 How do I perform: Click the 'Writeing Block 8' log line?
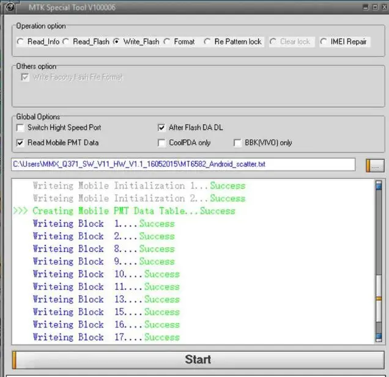[x=104, y=249]
